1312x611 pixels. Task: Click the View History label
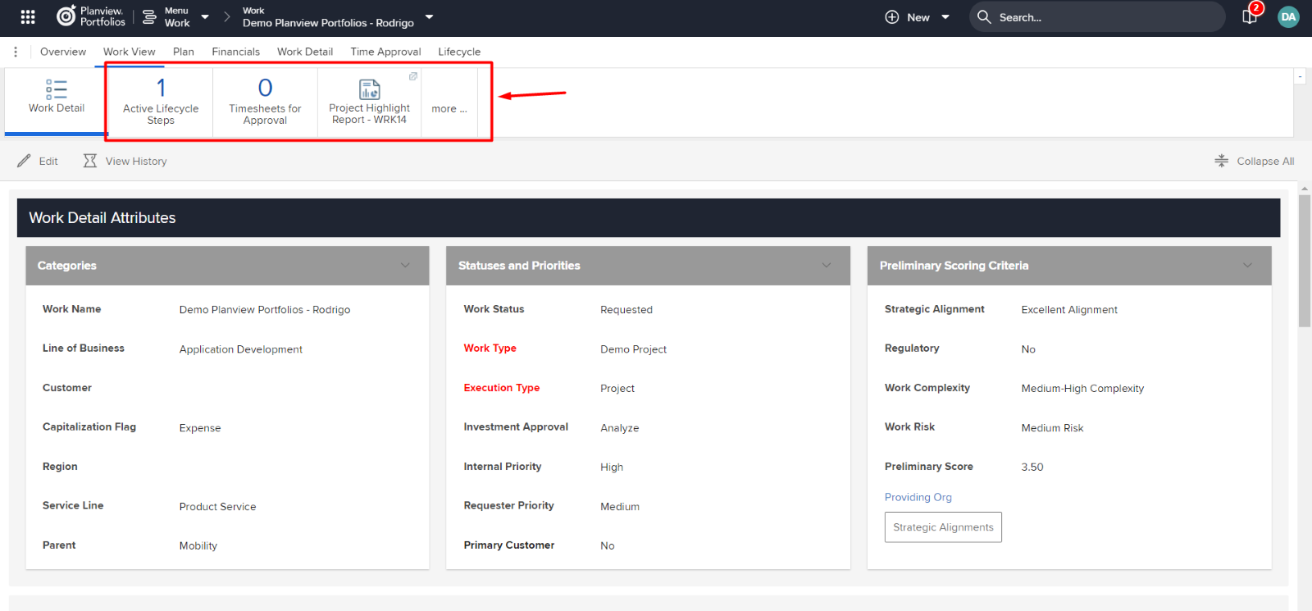pyautogui.click(x=136, y=162)
